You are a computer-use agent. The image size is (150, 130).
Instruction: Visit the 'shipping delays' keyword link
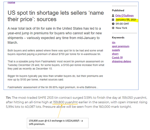coord(121,61)
